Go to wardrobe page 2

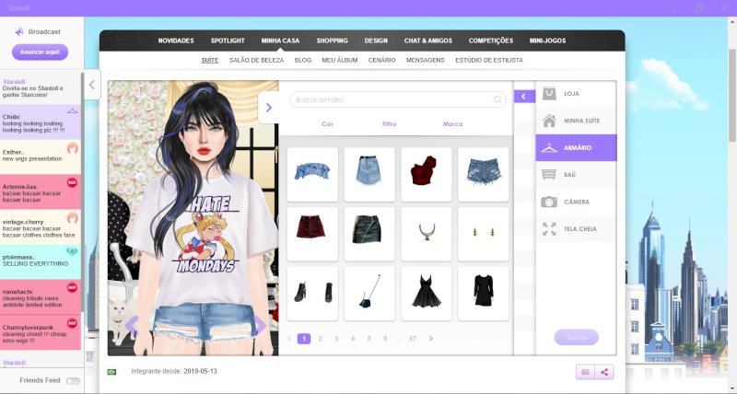tap(320, 339)
